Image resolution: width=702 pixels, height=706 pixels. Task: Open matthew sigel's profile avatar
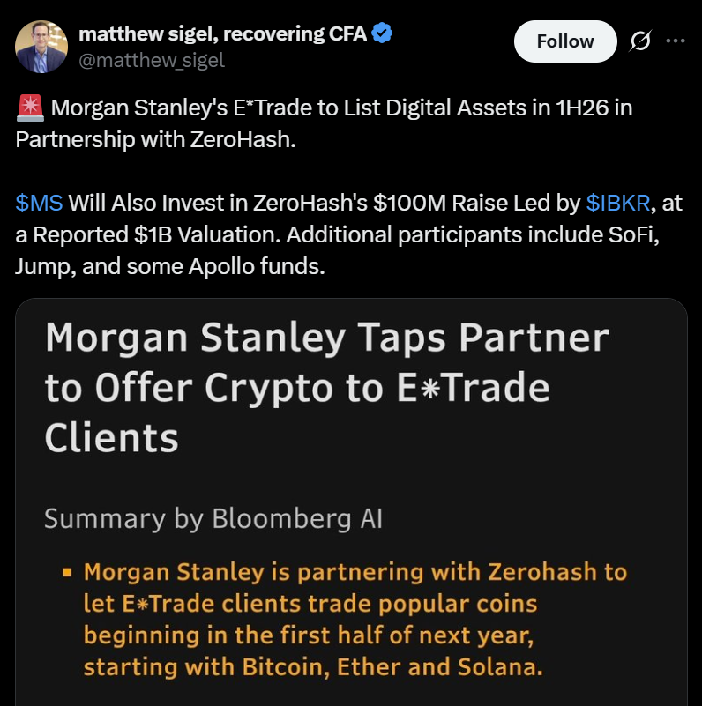[43, 46]
